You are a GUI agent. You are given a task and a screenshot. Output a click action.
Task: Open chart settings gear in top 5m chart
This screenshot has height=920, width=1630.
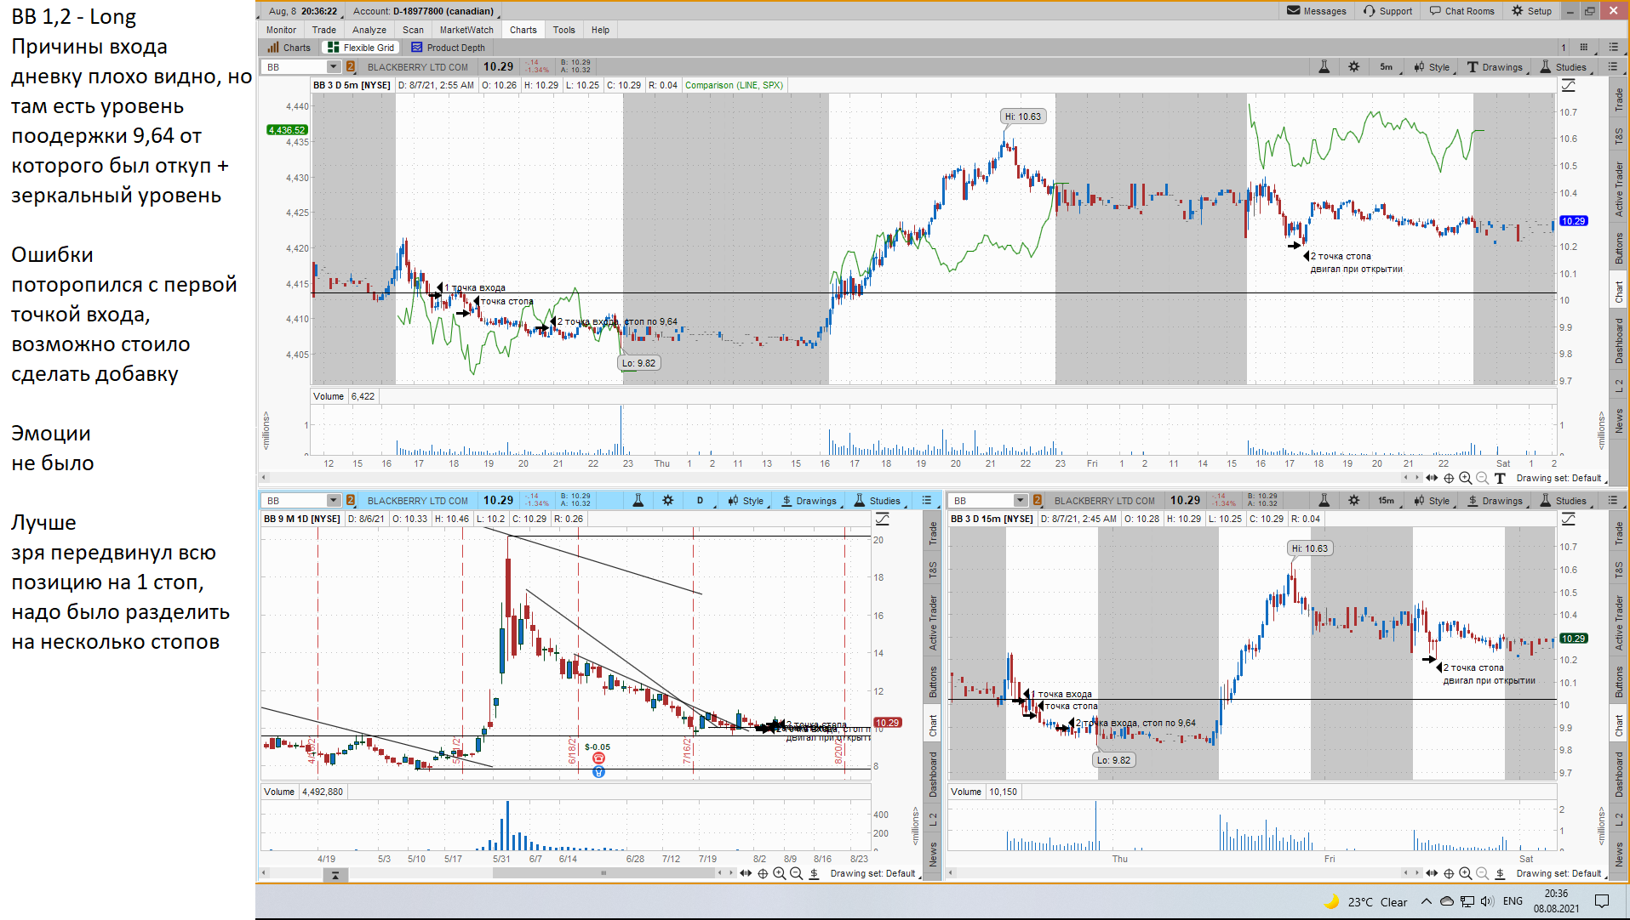tap(1353, 67)
